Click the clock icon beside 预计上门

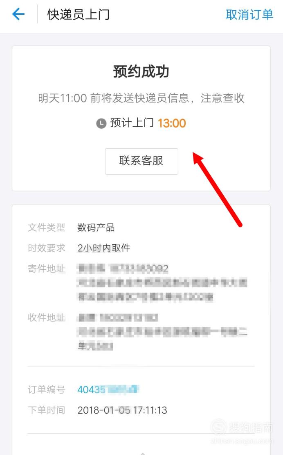(x=101, y=123)
